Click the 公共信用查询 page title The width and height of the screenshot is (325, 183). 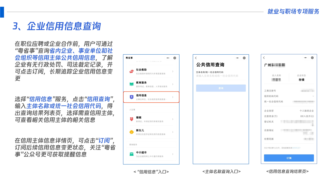coord(210,65)
